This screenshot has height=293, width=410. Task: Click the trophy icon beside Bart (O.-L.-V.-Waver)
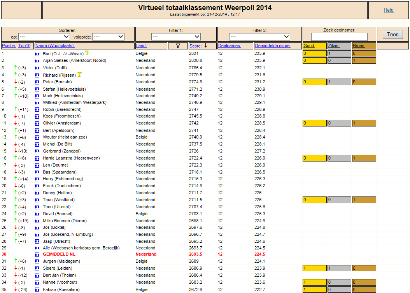click(x=87, y=53)
